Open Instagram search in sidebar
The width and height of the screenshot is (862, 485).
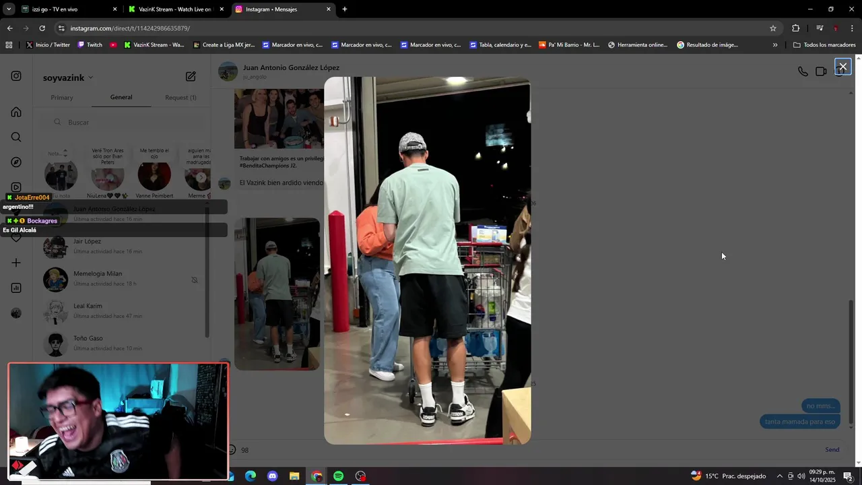(16, 137)
